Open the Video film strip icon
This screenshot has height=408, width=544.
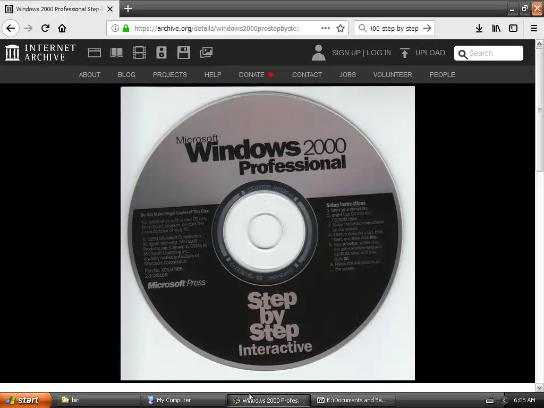(139, 53)
